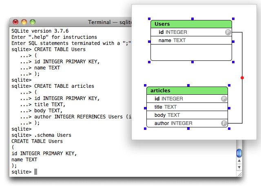Select the name TEXT row in Users table
261x196 pixels.
191,40
